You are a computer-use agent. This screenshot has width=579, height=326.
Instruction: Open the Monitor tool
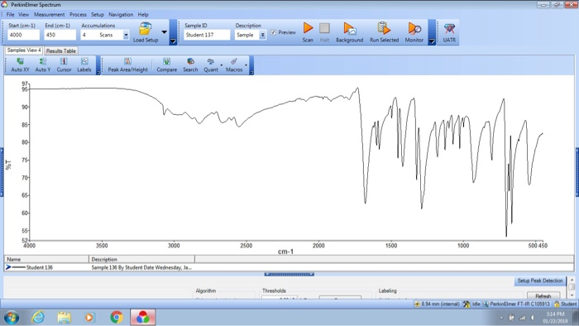[414, 32]
